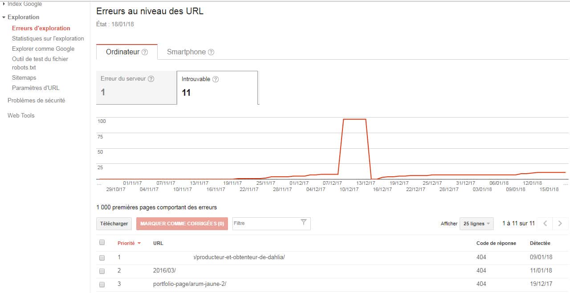Click the peak of the error graph
The width and height of the screenshot is (570, 293).
pyautogui.click(x=354, y=119)
